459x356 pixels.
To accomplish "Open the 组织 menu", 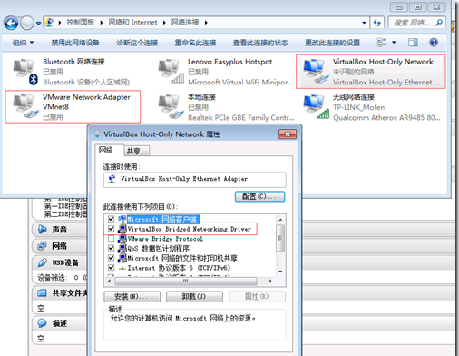I will click(23, 43).
